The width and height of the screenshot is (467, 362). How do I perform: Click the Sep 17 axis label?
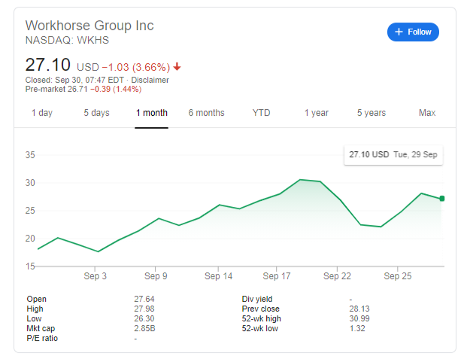pos(277,276)
